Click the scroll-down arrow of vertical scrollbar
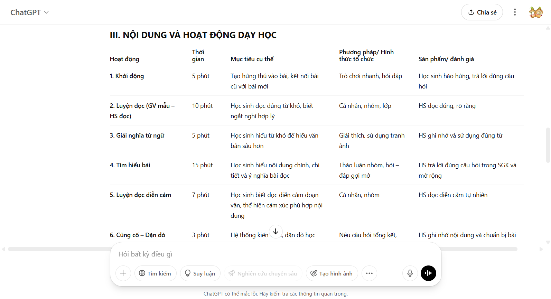This screenshot has width=551, height=299. tap(548, 242)
